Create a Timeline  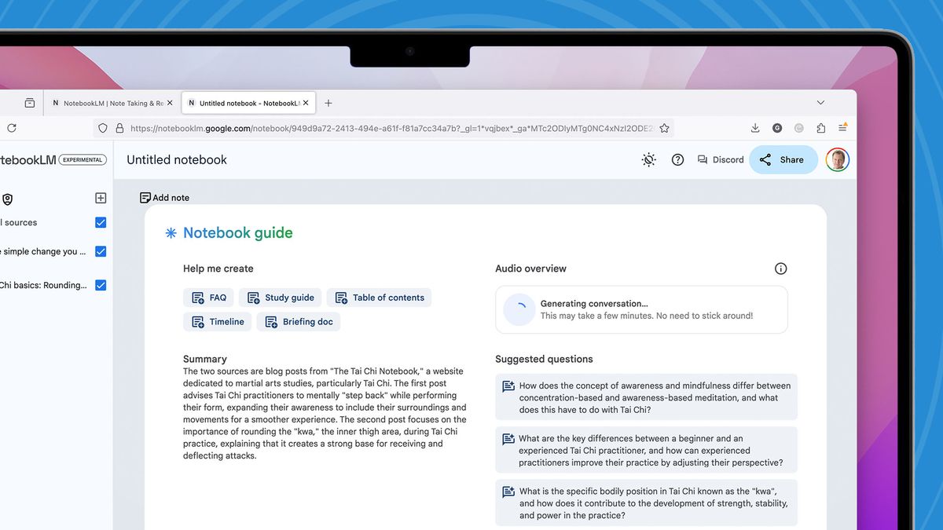click(218, 322)
